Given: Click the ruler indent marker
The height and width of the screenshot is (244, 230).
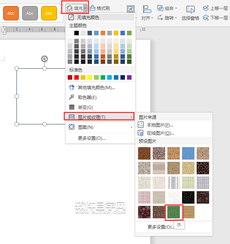Looking at the screenshot, I should (x=4, y=30).
